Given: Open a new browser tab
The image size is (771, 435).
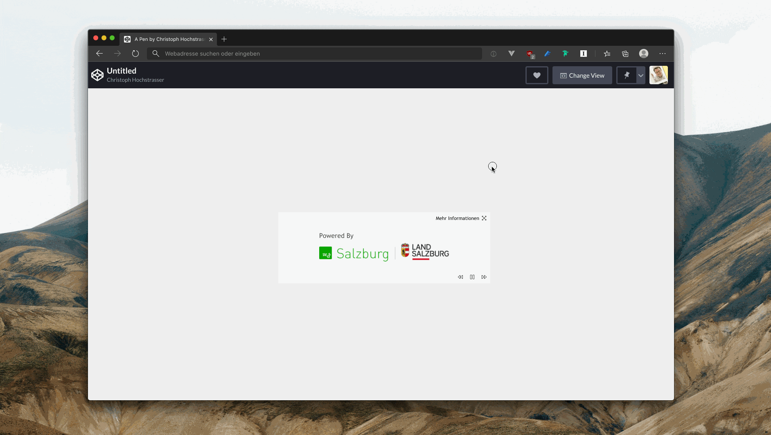Looking at the screenshot, I should (224, 39).
